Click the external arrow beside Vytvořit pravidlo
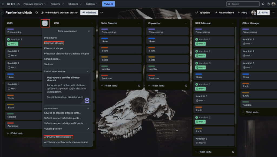277x157 pixels. (88, 129)
